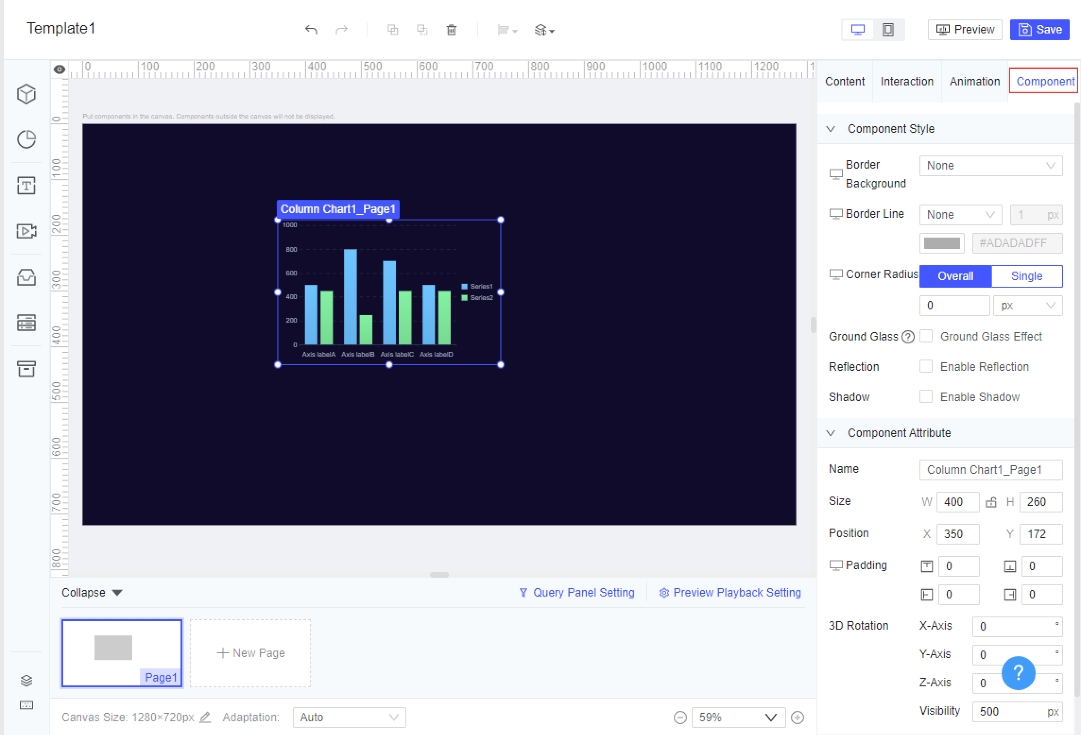Open the text component panel
The height and width of the screenshot is (735, 1081).
26,185
